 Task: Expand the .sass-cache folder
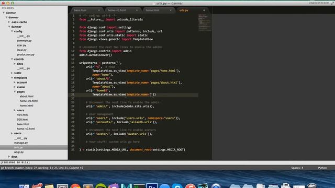(9, 22)
